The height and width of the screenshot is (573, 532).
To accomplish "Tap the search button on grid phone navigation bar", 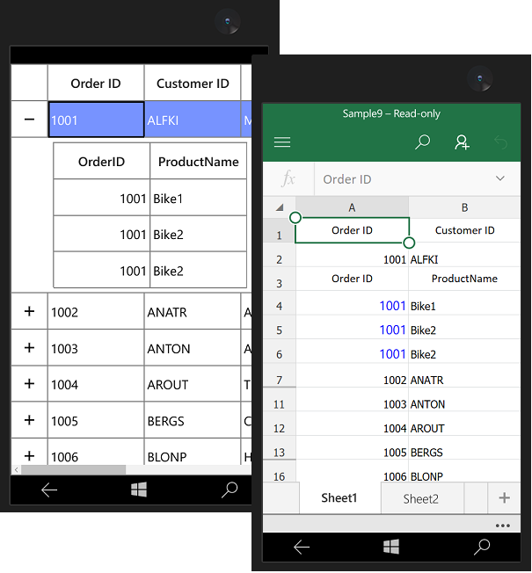I will click(x=230, y=490).
